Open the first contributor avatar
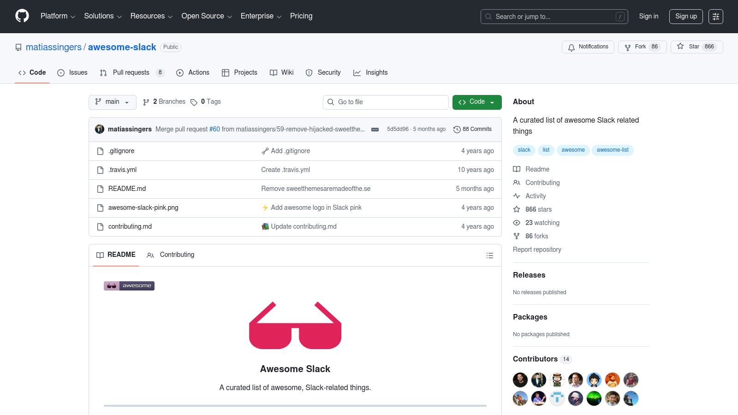This screenshot has height=415, width=738. pyautogui.click(x=520, y=380)
